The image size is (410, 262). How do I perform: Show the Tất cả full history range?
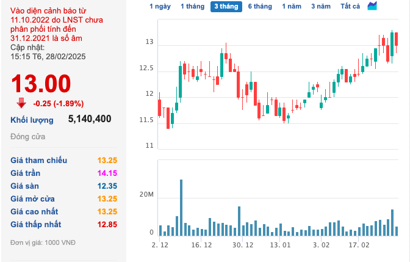tap(350, 6)
